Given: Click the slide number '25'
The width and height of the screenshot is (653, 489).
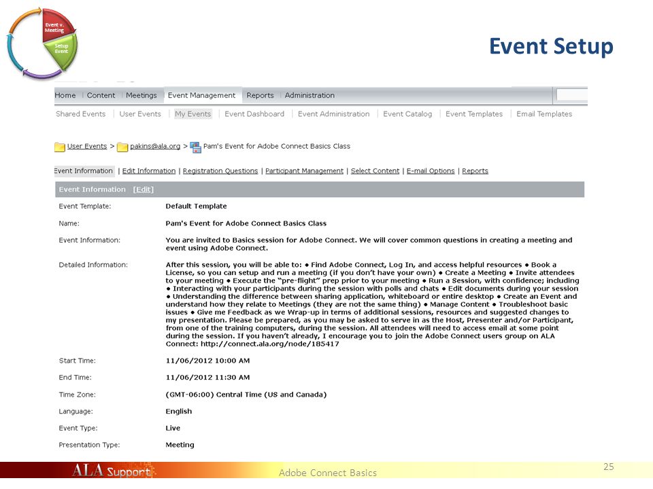Looking at the screenshot, I should point(608,467).
